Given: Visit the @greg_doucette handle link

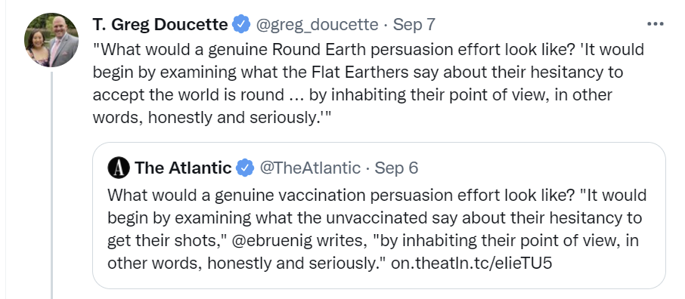Looking at the screenshot, I should point(317,24).
